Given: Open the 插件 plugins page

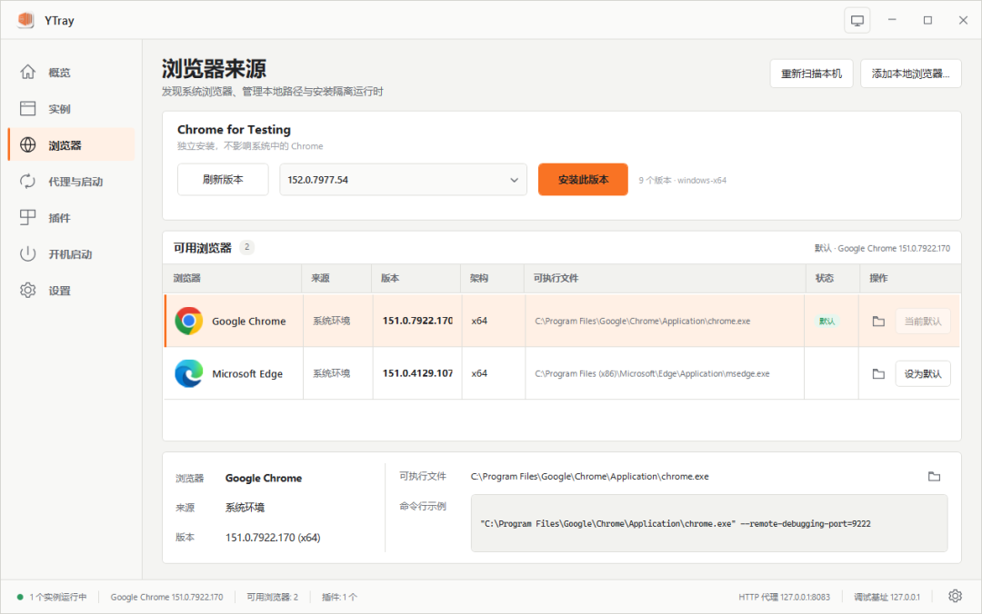Looking at the screenshot, I should coord(71,218).
